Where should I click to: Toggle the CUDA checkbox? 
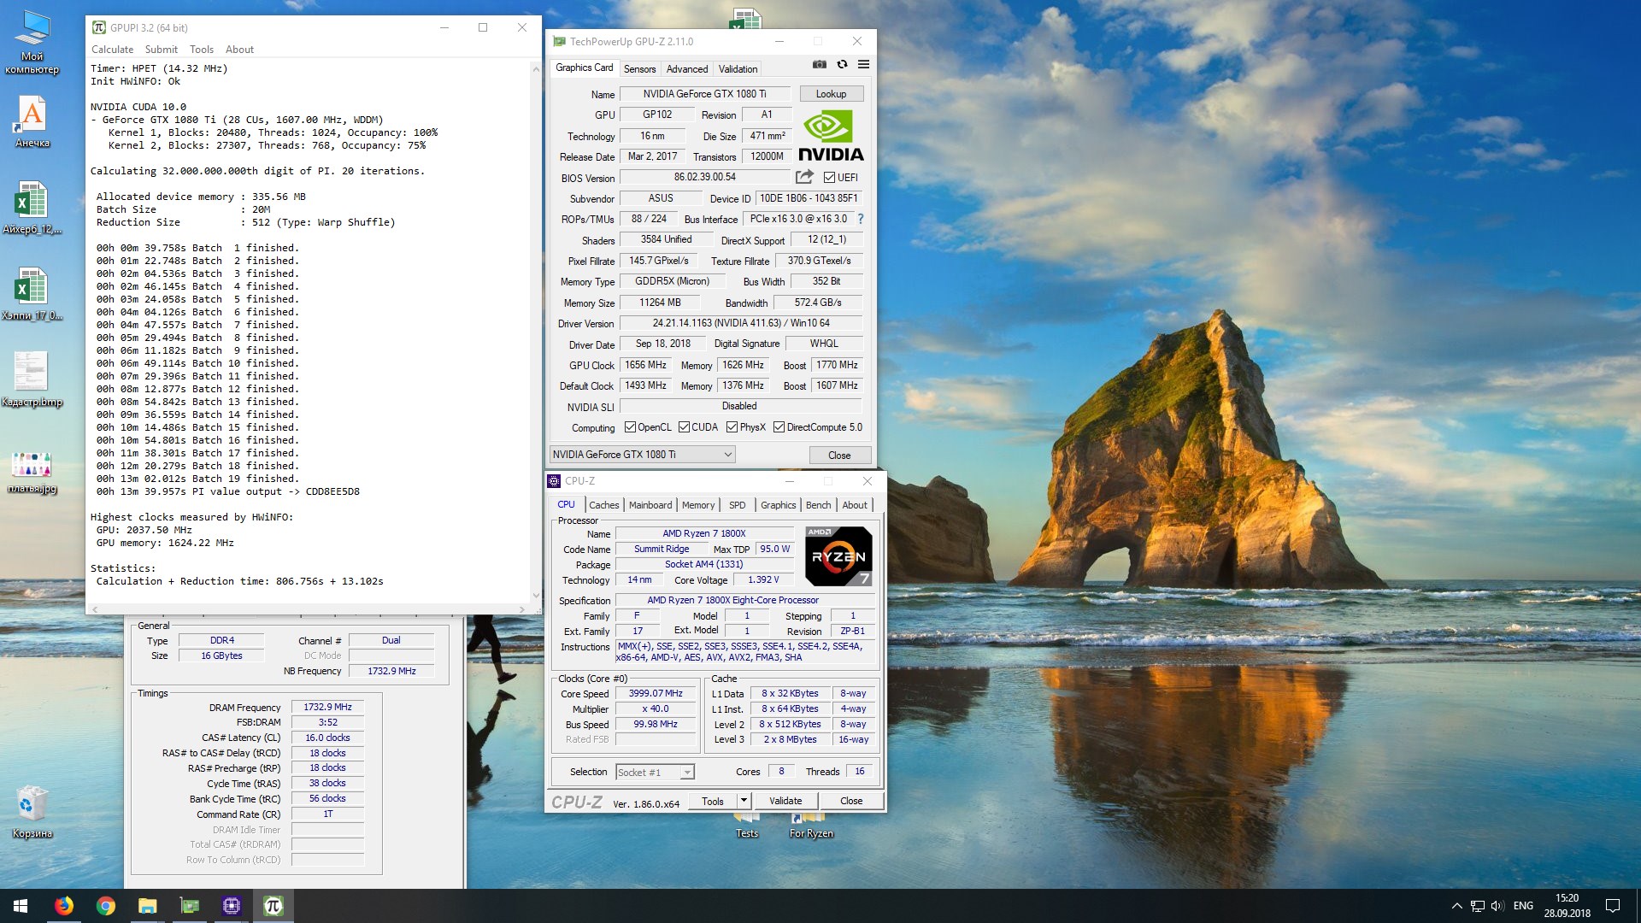[x=684, y=427]
